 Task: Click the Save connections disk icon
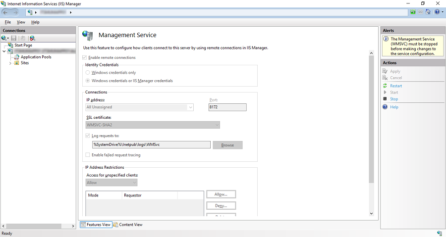14,38
